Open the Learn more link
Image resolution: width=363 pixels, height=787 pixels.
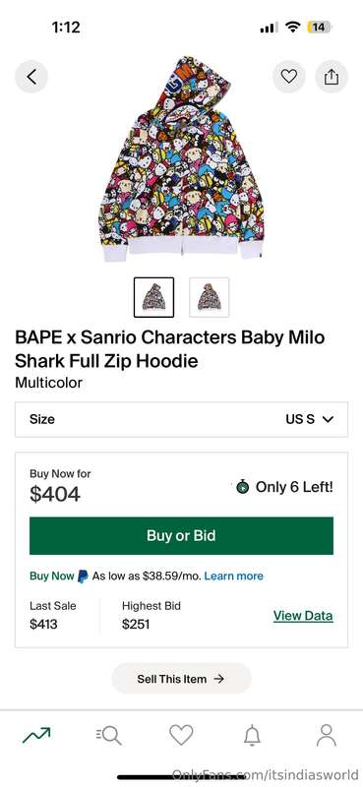pyautogui.click(x=234, y=576)
